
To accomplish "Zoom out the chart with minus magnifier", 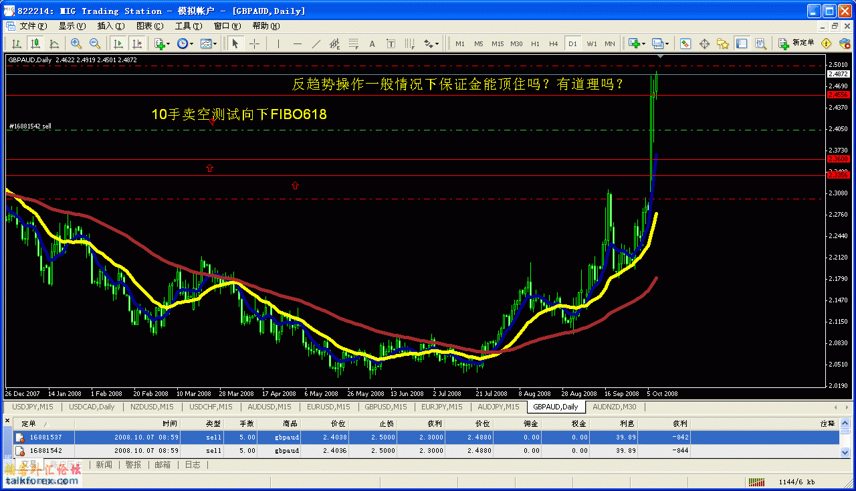I will 95,43.
